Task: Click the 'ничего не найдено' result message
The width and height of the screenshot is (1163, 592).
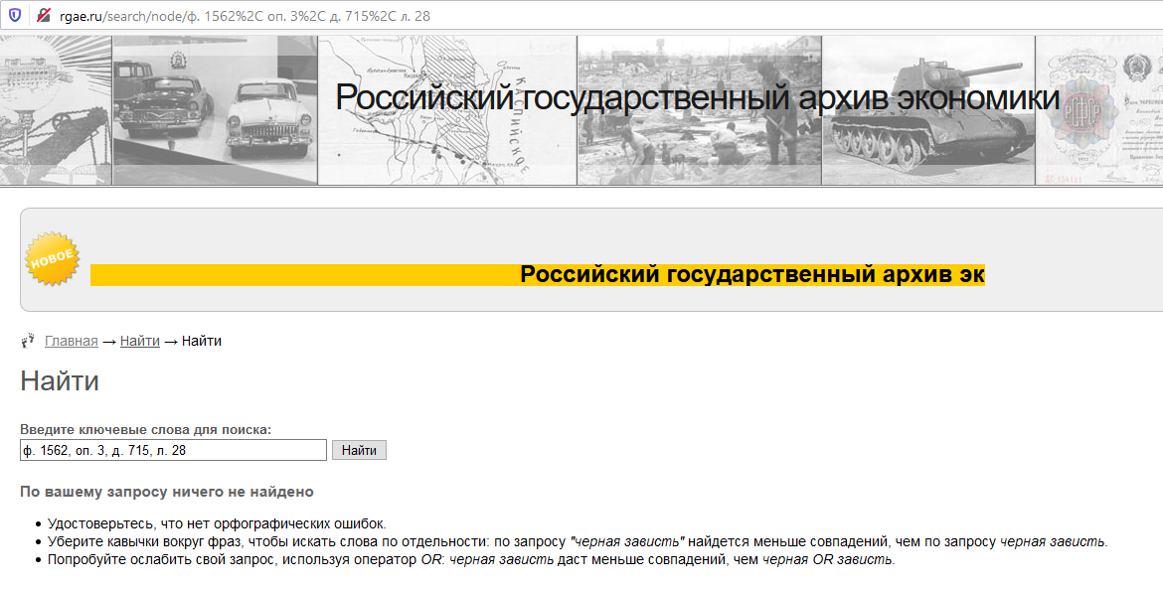Action: click(166, 492)
